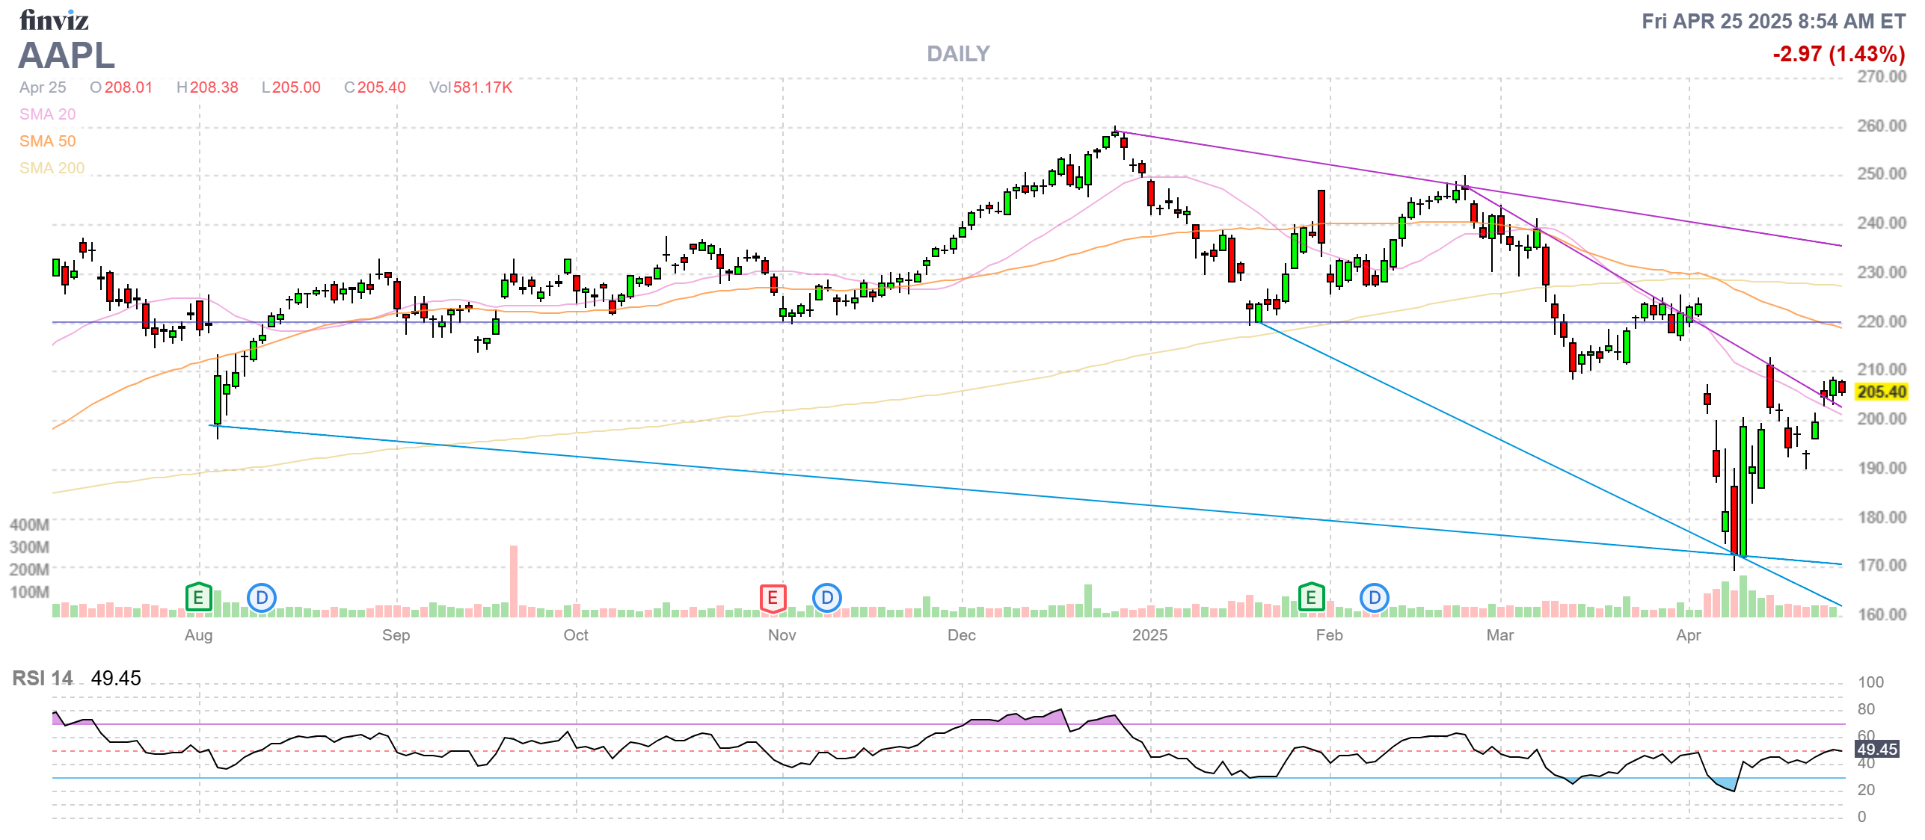Click the Vol 581.17K readout
The width and height of the screenshot is (1925, 840).
click(x=470, y=87)
